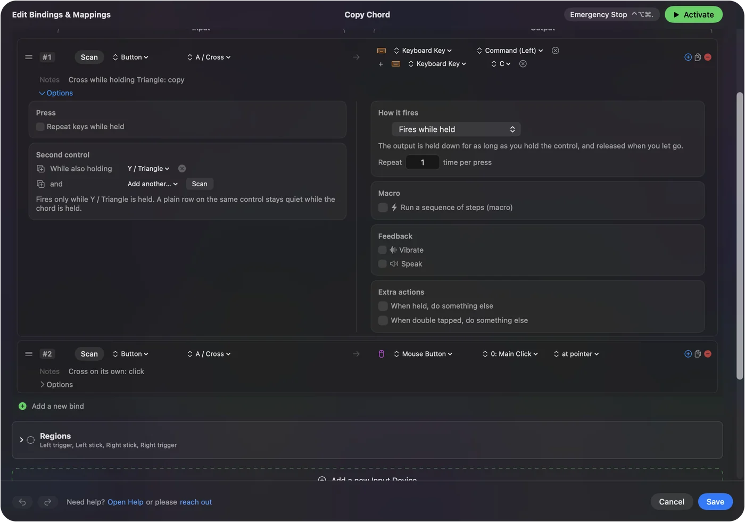
Task: Check When held, do something else
Action: click(x=383, y=306)
